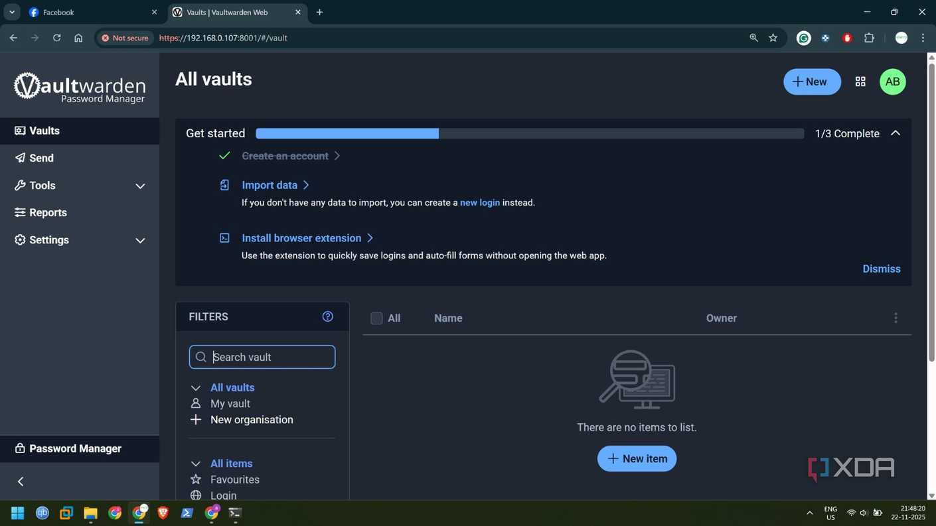Click the Get started progress bar
Image resolution: width=936 pixels, height=526 pixels.
point(530,133)
